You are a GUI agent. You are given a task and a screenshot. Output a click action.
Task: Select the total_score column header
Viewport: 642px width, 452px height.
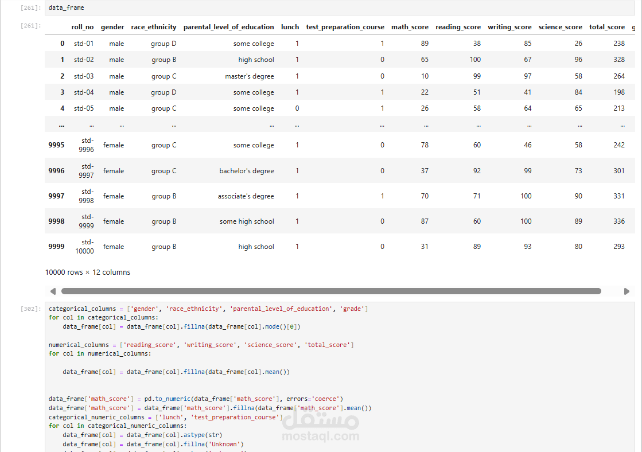607,27
